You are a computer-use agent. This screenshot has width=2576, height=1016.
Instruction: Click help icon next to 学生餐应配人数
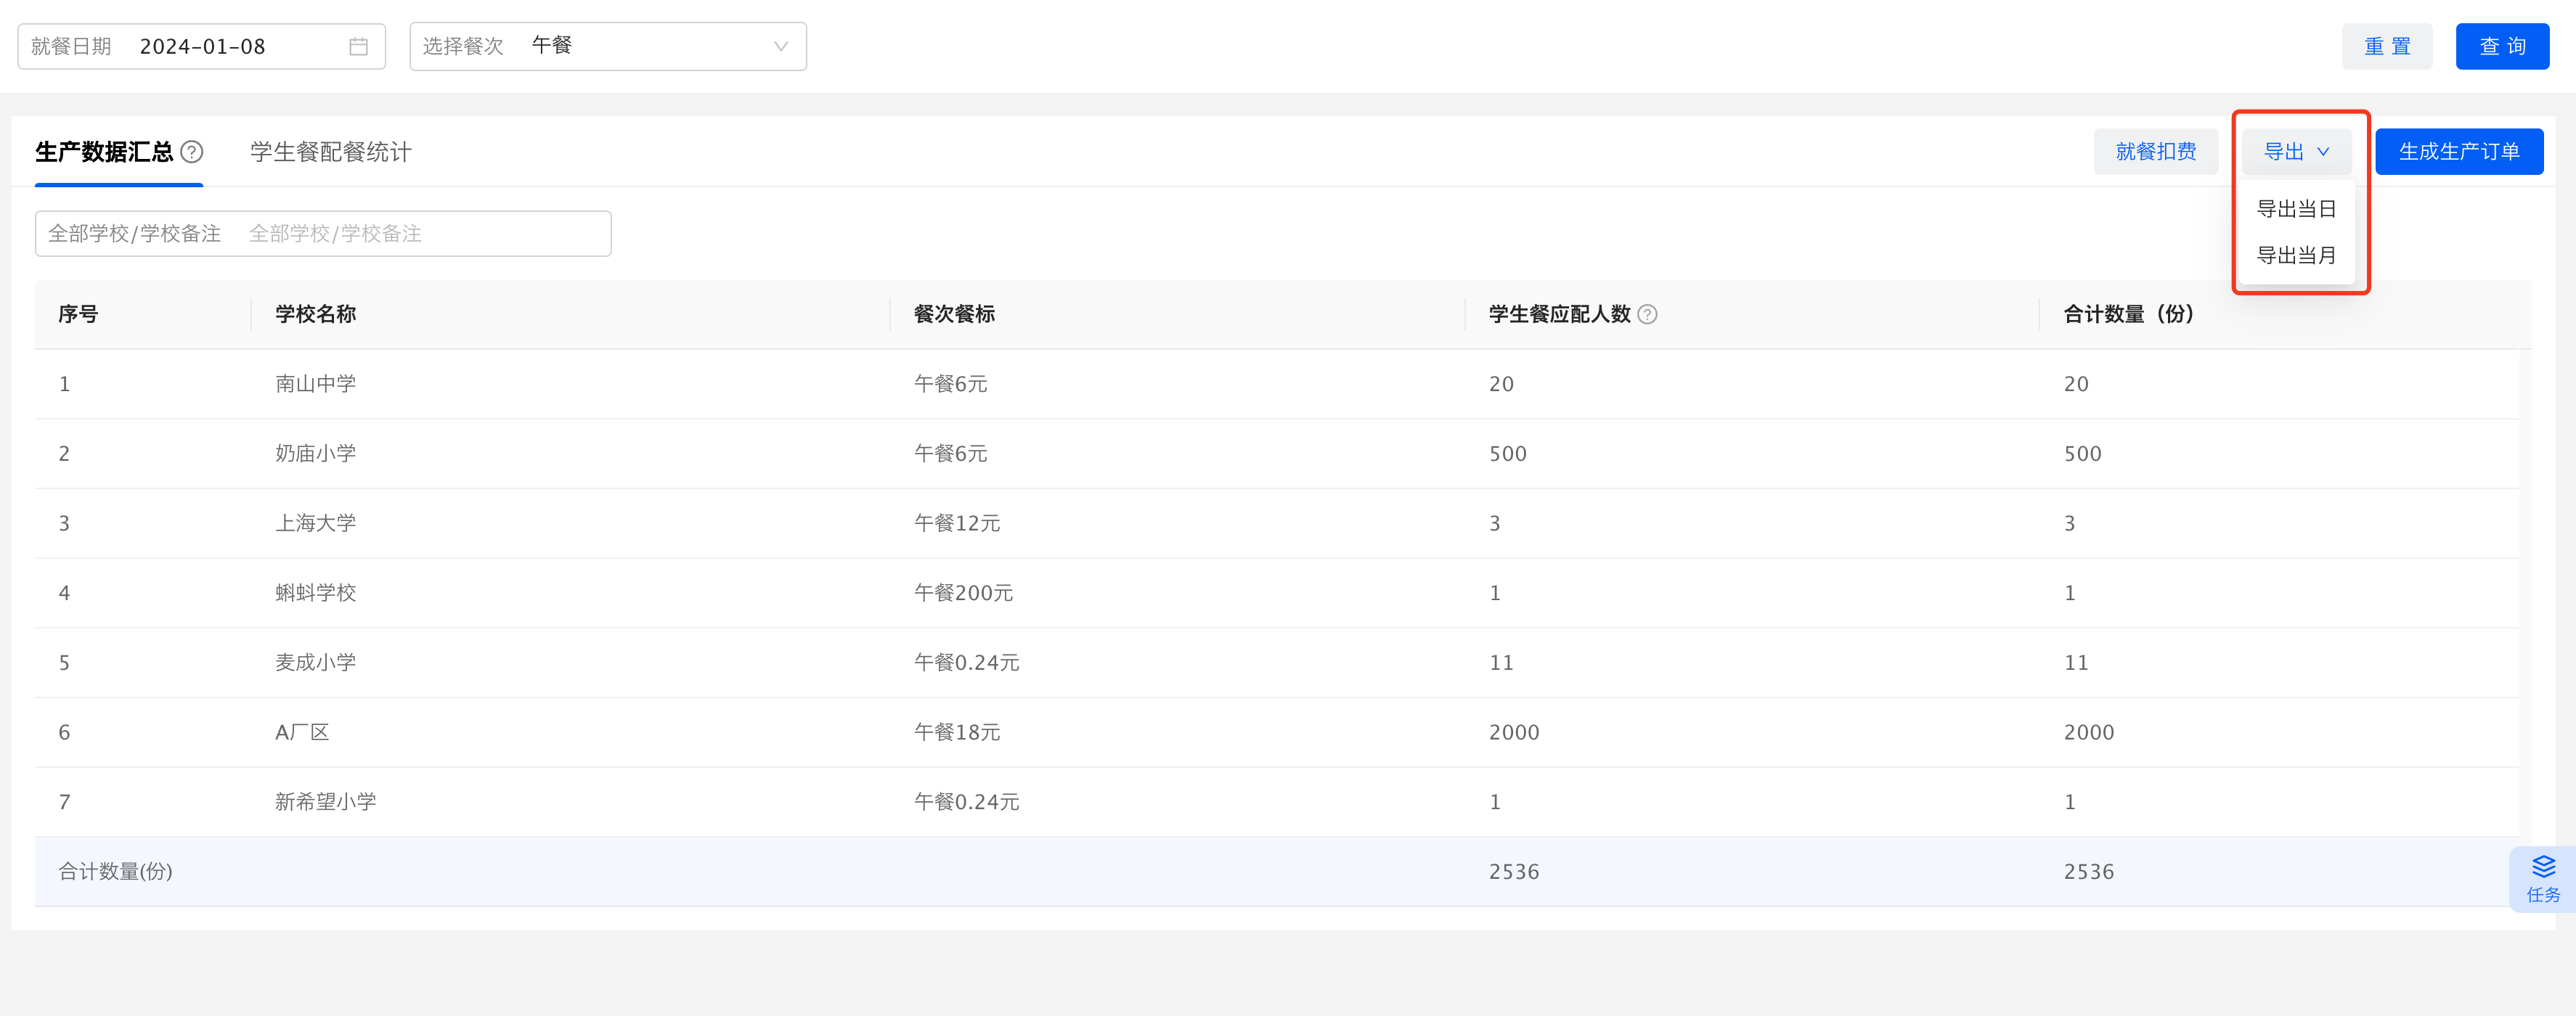pos(1648,315)
